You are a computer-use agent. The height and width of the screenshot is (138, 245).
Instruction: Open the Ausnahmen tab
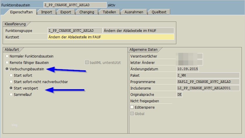pyautogui.click(x=134, y=12)
